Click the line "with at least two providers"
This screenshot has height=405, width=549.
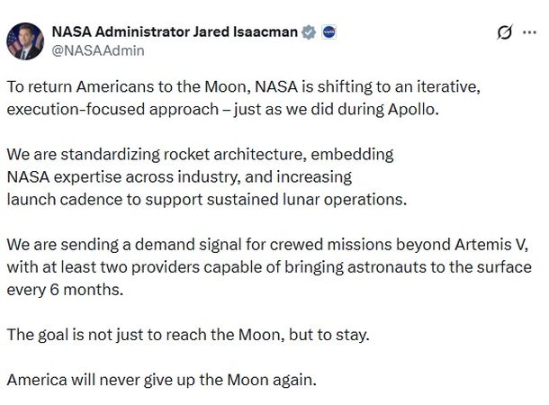tap(269, 266)
